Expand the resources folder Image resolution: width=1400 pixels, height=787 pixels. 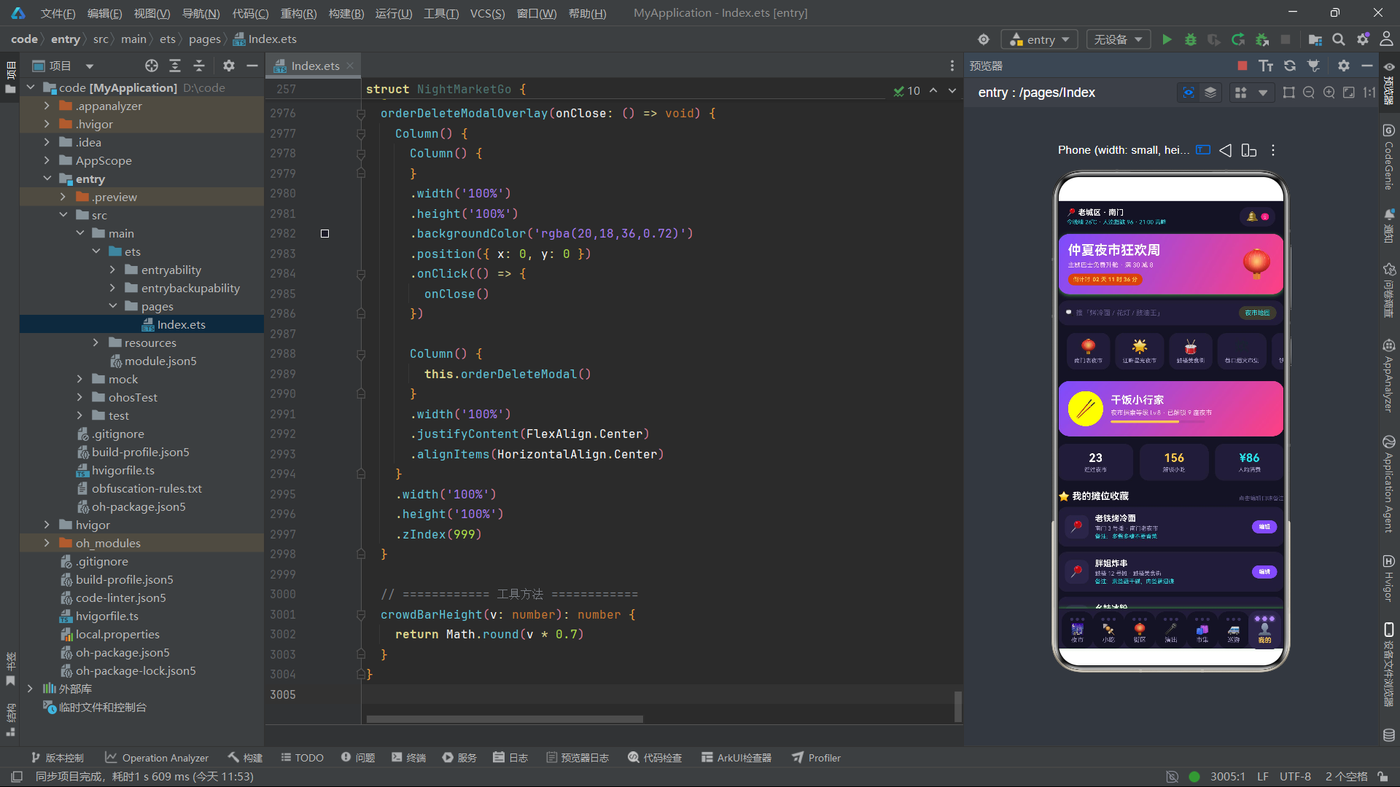coord(96,342)
